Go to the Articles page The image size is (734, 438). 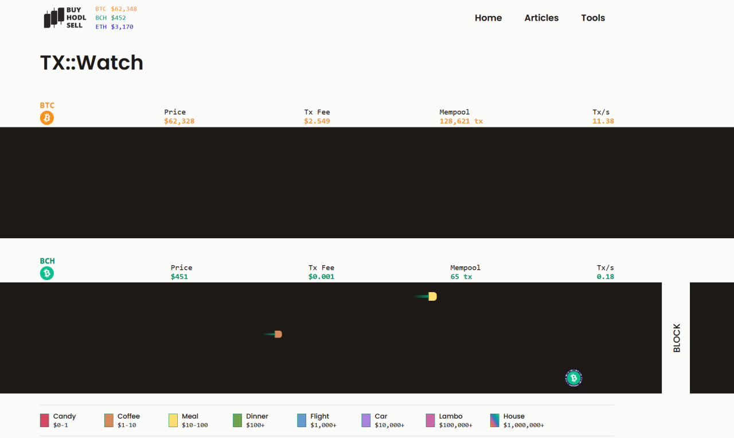coord(541,18)
